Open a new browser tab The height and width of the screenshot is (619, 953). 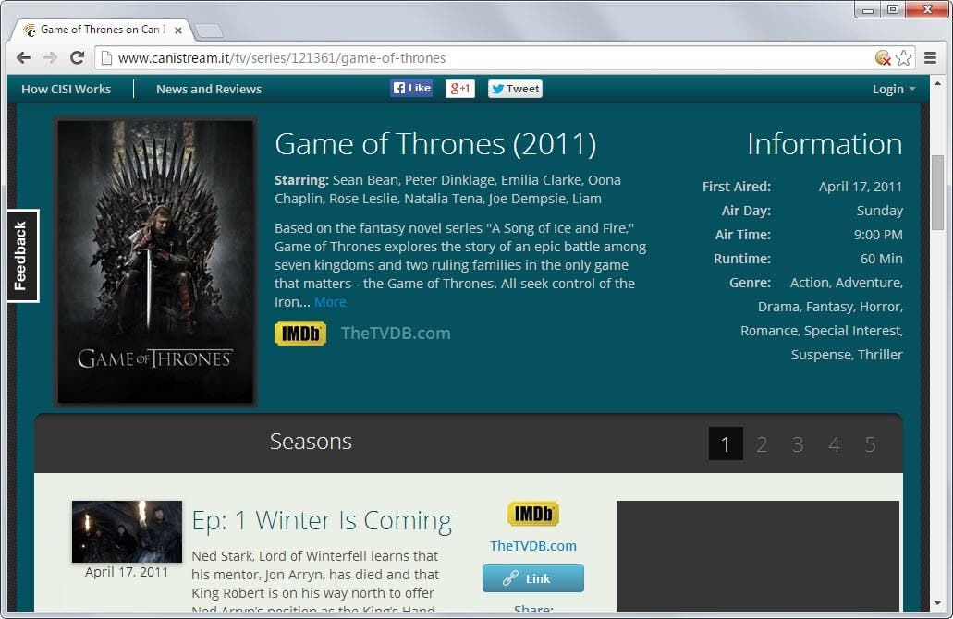coord(210,30)
